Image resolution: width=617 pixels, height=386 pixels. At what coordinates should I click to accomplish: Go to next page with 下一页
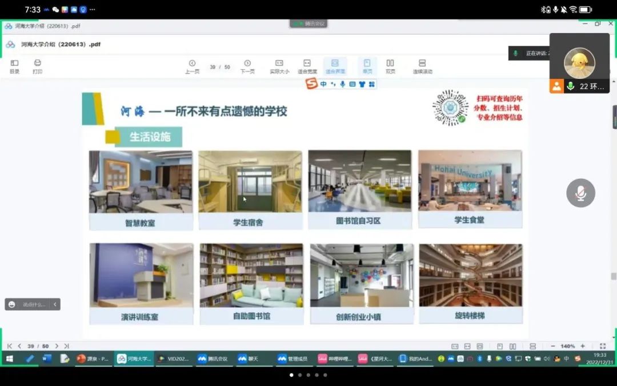(247, 66)
